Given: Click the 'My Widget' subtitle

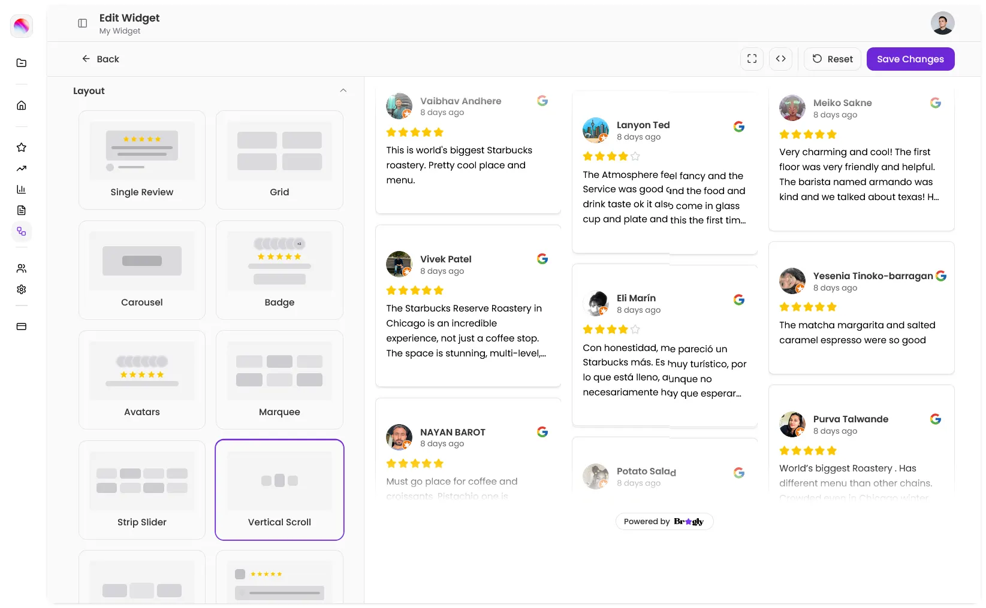Looking at the screenshot, I should [120, 31].
